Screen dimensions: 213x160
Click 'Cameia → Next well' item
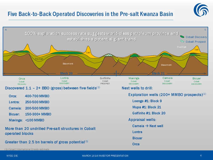tap(148, 126)
